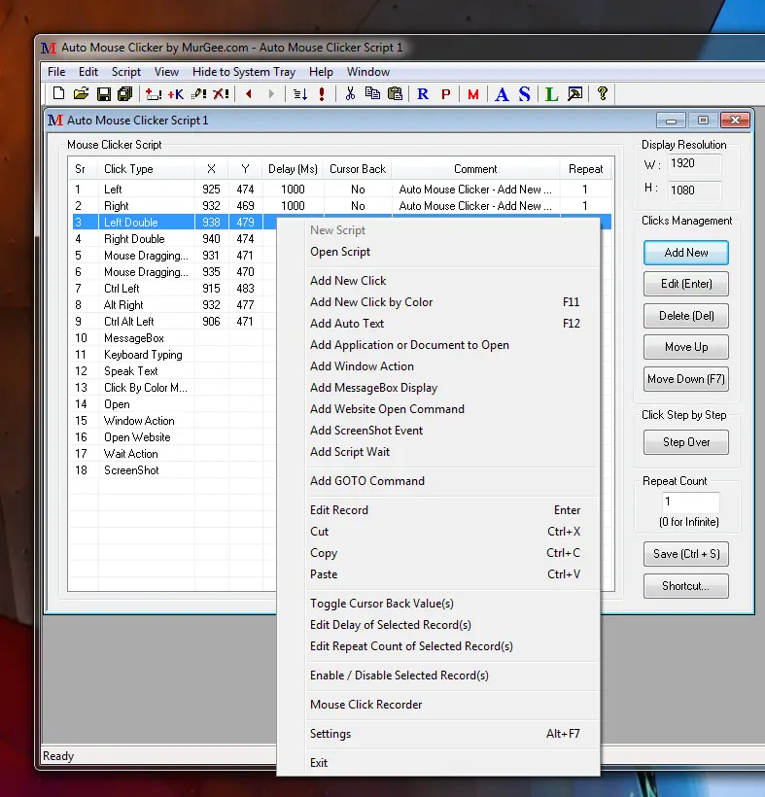
Task: Open the Help menu
Action: coord(321,72)
